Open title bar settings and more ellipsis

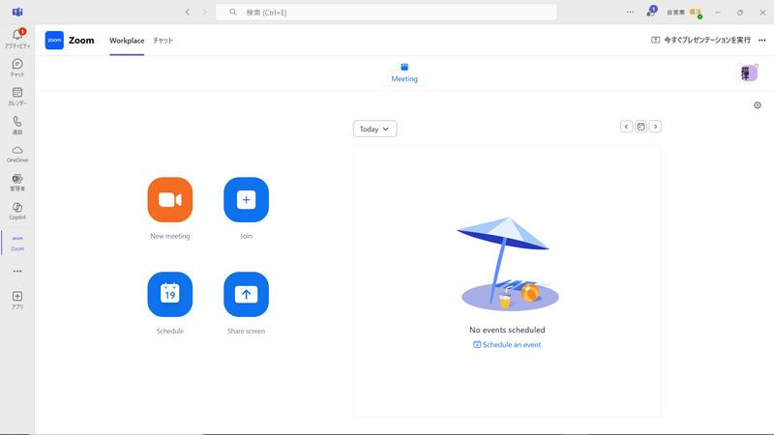pos(631,13)
